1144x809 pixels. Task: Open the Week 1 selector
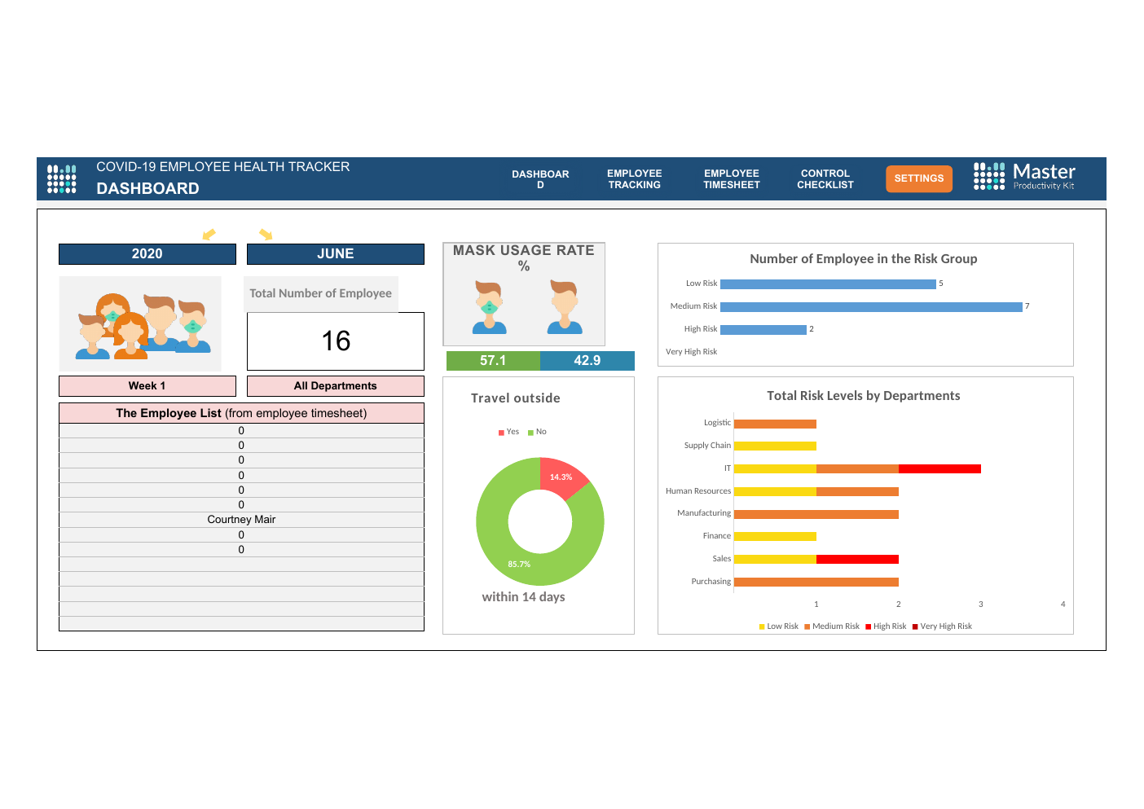point(147,386)
